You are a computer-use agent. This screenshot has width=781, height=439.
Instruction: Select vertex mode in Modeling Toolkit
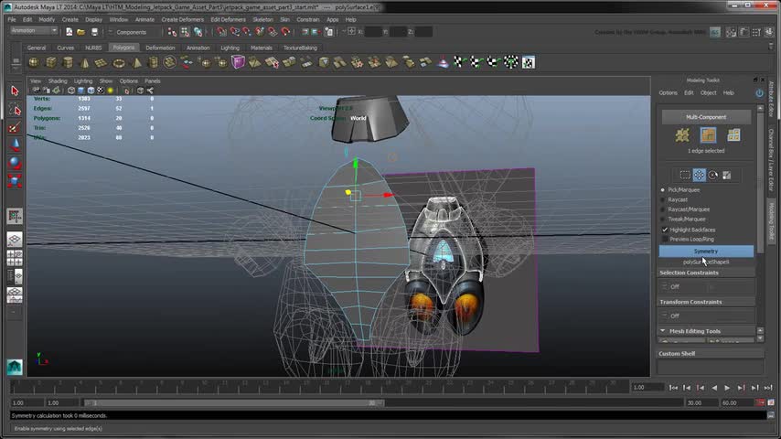(x=682, y=135)
